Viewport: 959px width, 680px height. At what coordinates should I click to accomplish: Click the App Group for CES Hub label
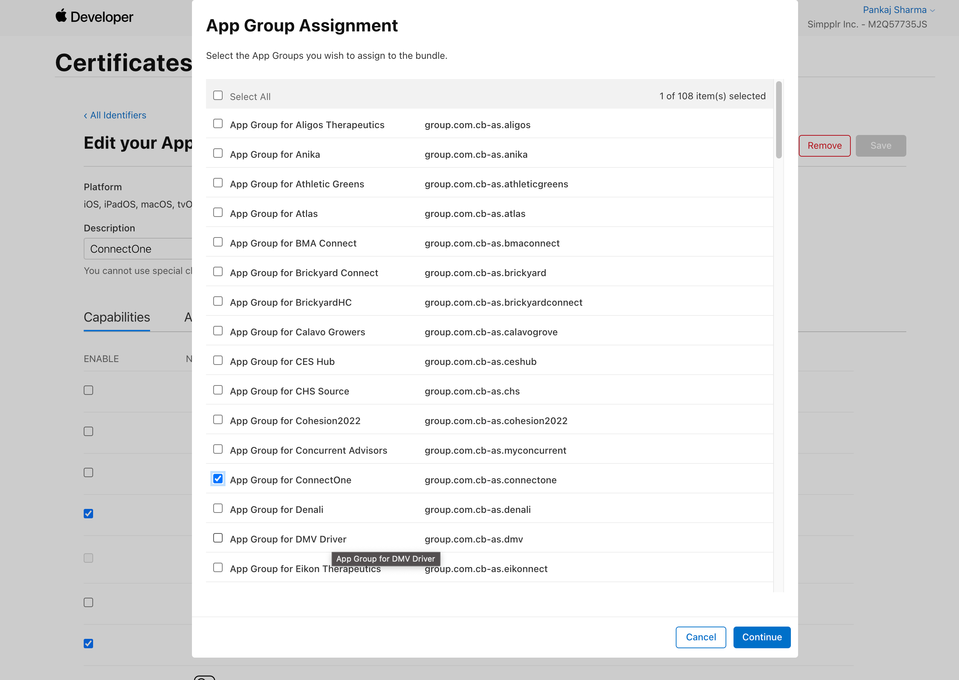click(x=282, y=362)
